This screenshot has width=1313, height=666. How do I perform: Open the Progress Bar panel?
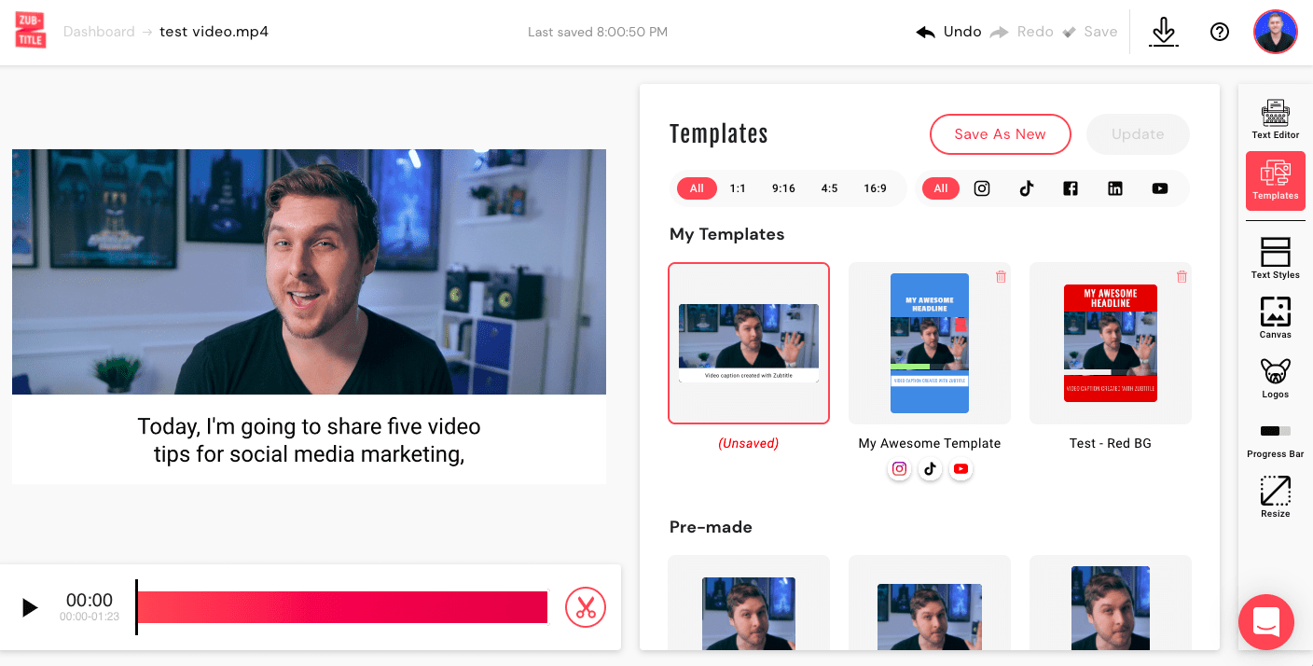[x=1276, y=441]
